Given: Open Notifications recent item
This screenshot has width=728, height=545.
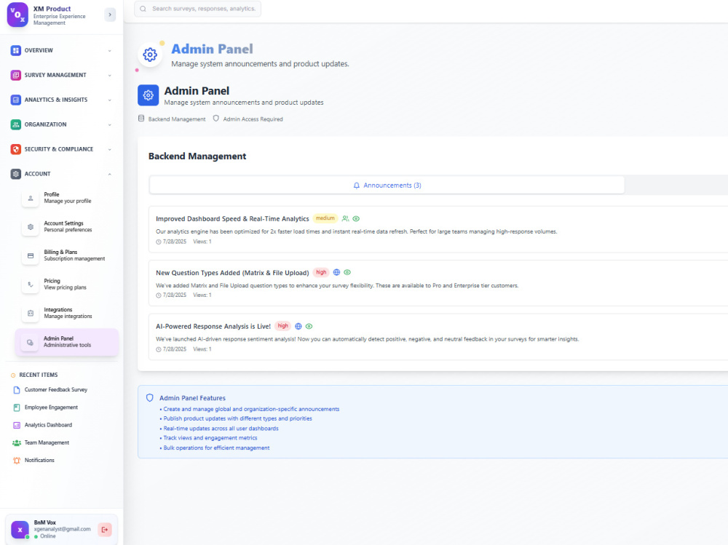Looking at the screenshot, I should pos(39,461).
